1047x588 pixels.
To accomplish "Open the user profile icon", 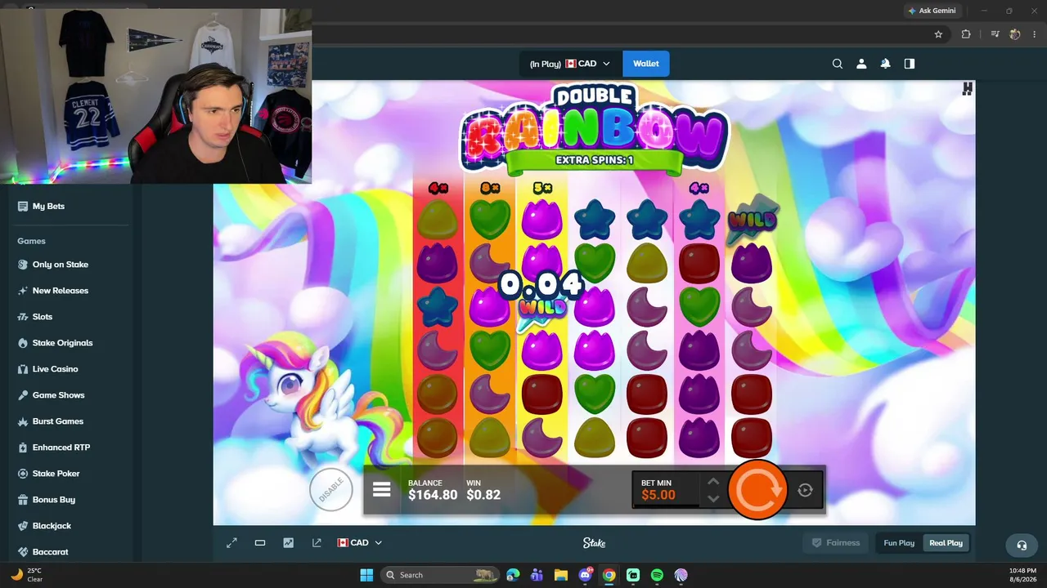I will point(861,64).
